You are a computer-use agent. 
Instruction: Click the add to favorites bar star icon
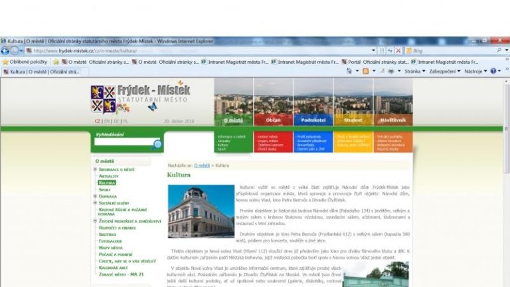(56, 62)
